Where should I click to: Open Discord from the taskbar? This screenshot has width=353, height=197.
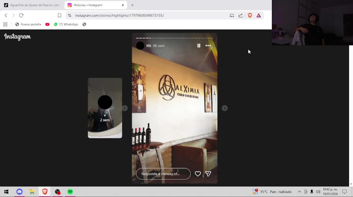click(x=19, y=192)
